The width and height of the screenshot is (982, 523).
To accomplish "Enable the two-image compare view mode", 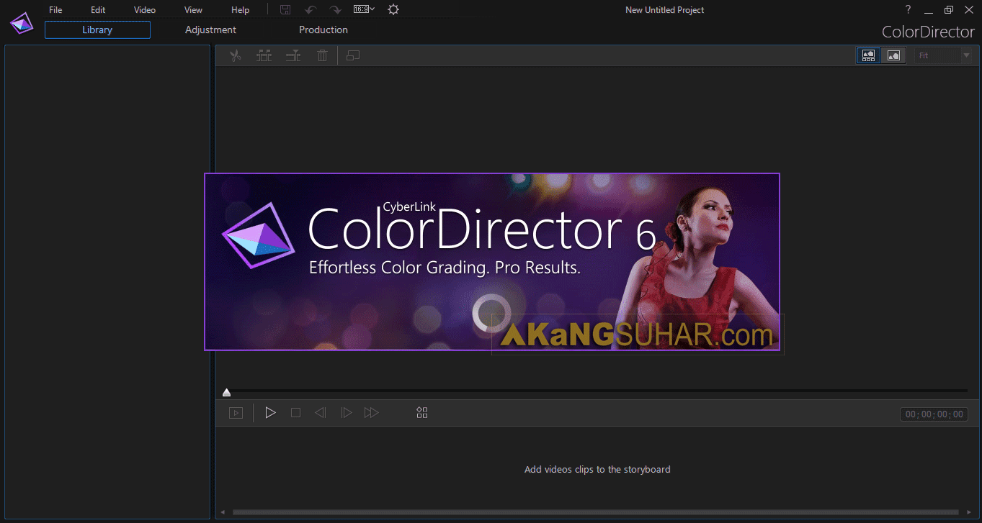I will click(868, 55).
